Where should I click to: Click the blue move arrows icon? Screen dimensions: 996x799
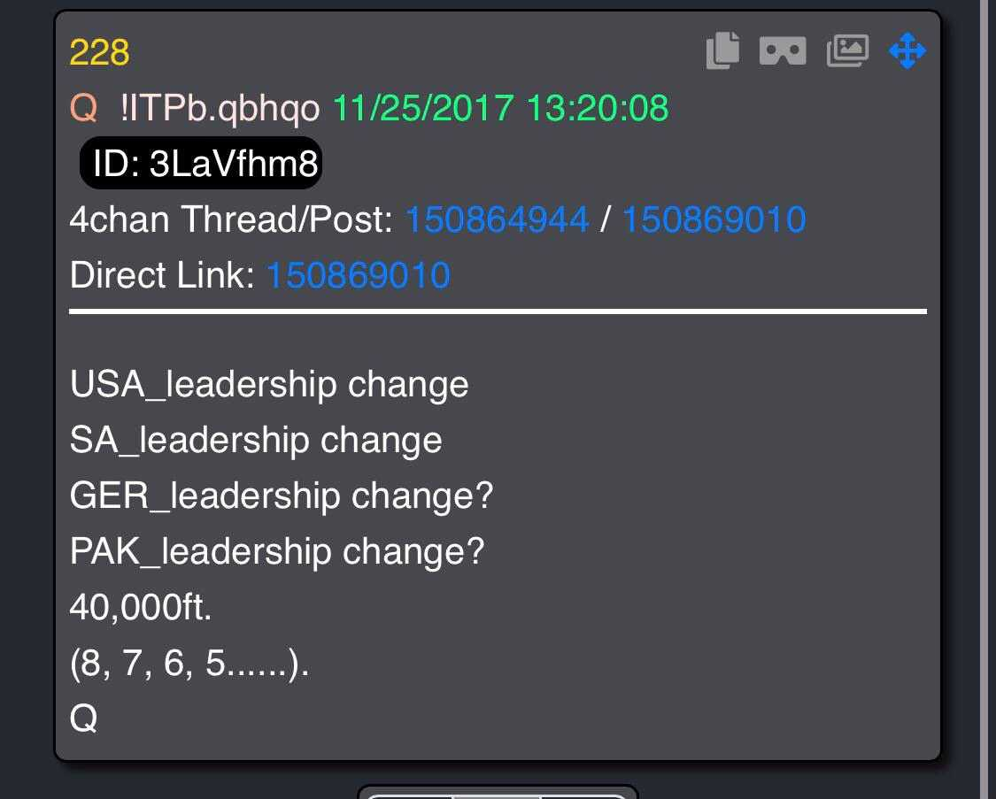pos(907,50)
